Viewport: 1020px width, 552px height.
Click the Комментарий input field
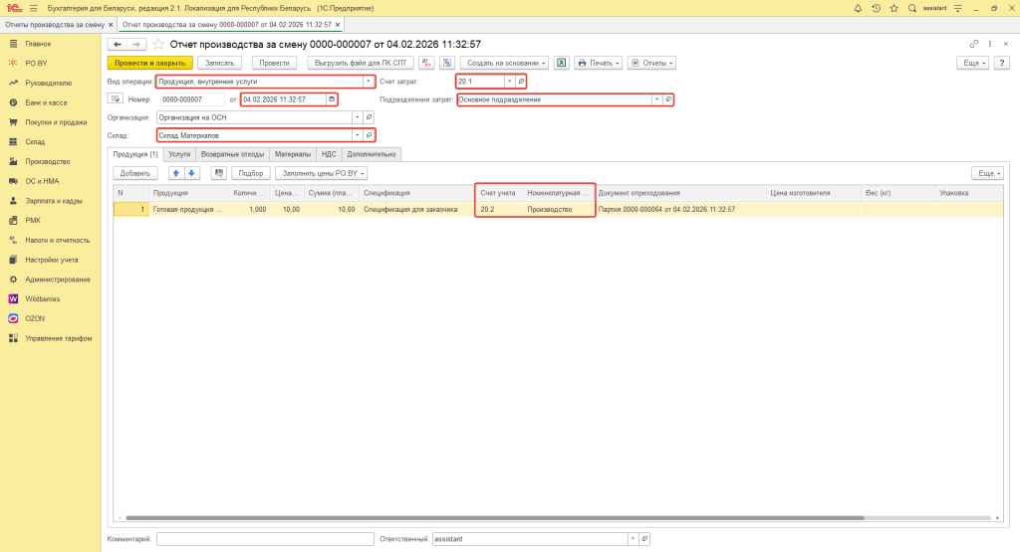pos(265,539)
